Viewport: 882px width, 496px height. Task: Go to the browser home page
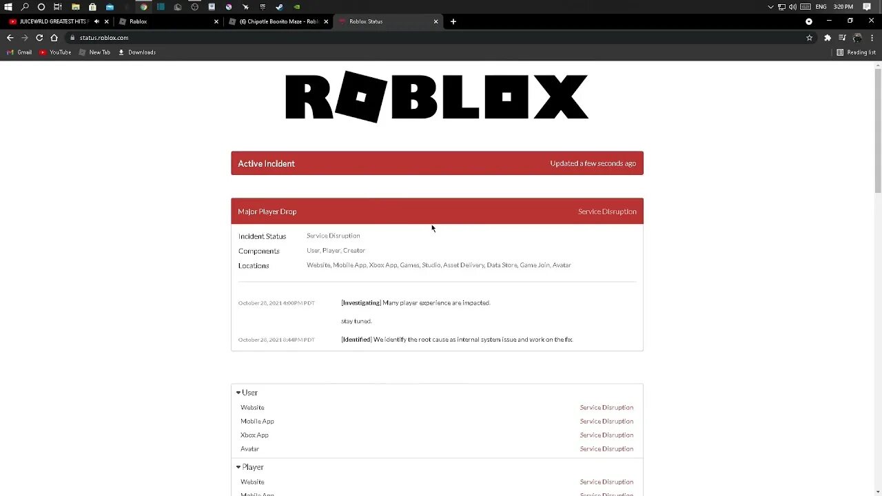tap(54, 38)
